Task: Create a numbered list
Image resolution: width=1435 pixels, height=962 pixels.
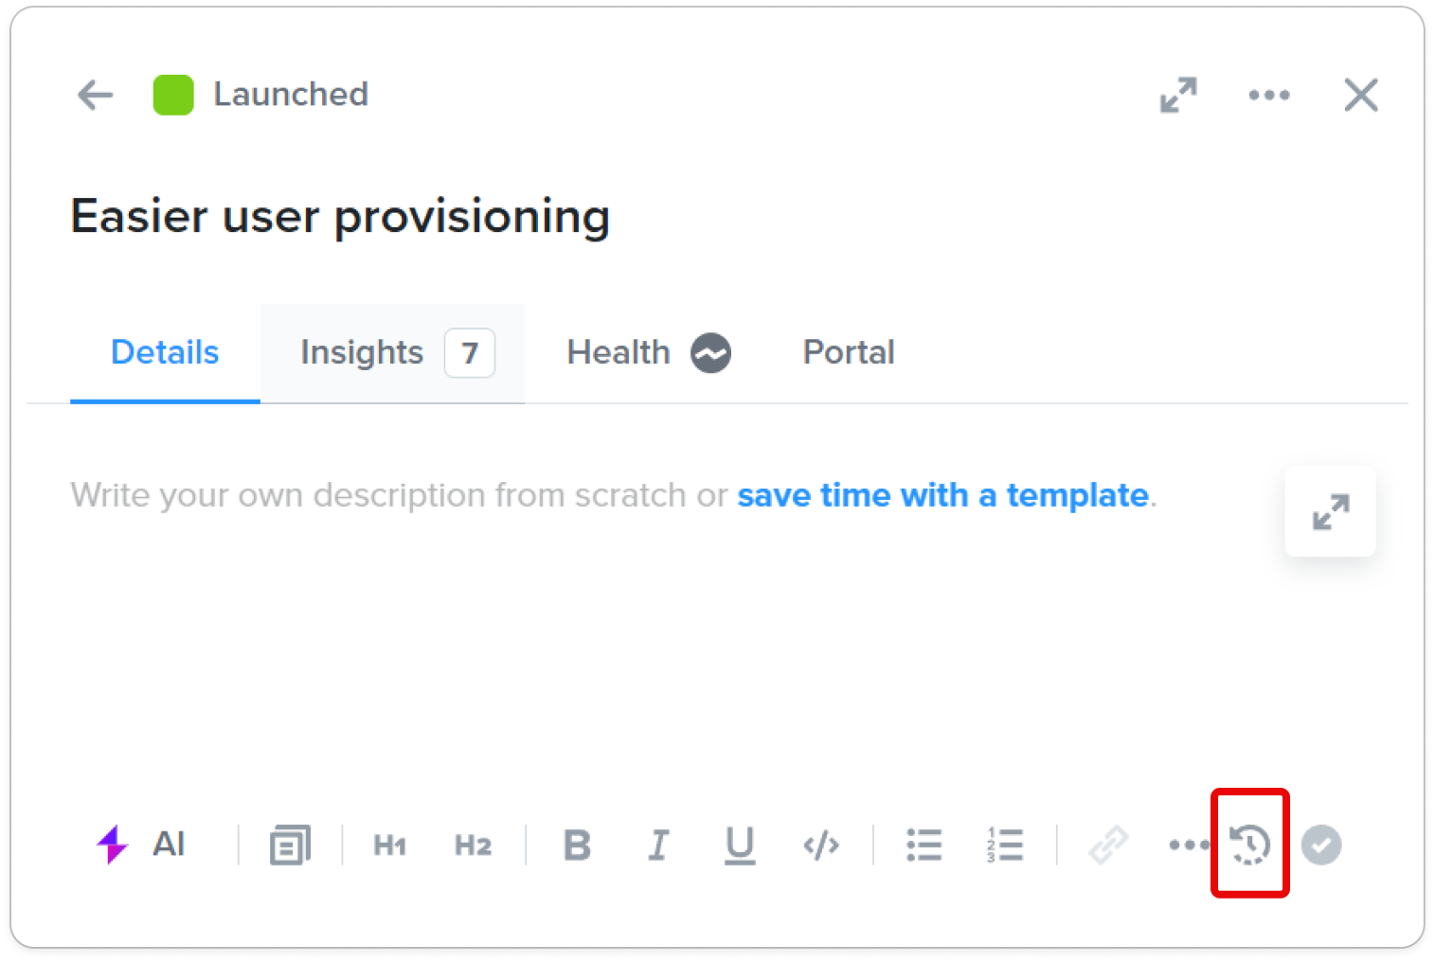Action: pos(1005,845)
